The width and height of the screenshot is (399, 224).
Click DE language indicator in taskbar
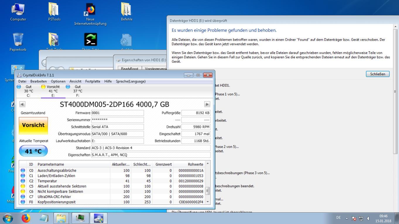[338, 218]
